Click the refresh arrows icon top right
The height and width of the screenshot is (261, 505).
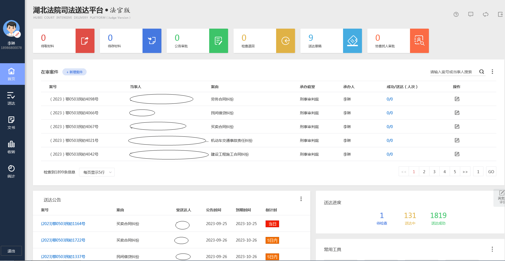coord(486,15)
